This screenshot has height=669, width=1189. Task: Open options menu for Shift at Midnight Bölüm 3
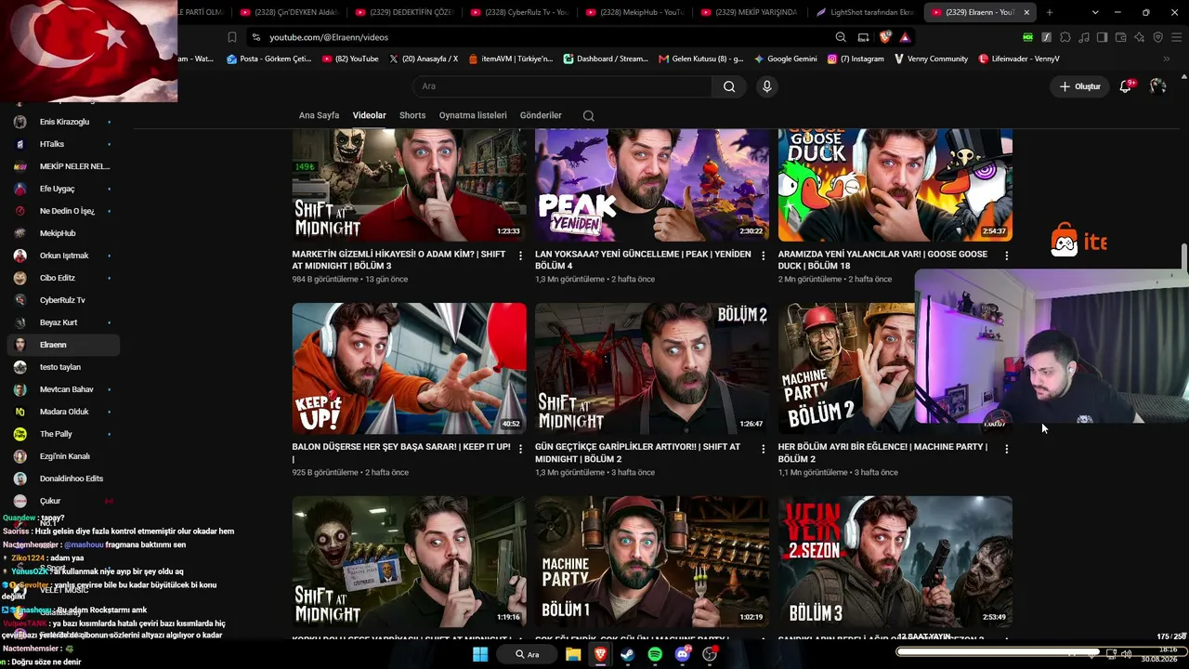click(x=520, y=256)
